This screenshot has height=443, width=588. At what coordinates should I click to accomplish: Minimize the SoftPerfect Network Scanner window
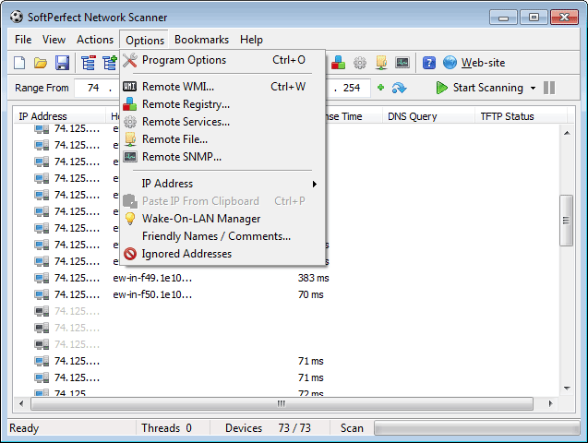click(x=503, y=18)
